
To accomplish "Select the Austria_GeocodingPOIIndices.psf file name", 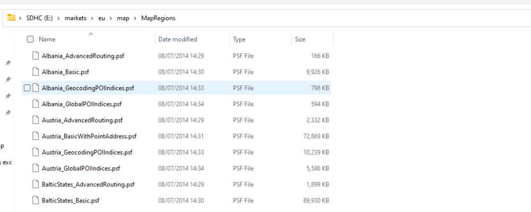I will click(x=87, y=152).
